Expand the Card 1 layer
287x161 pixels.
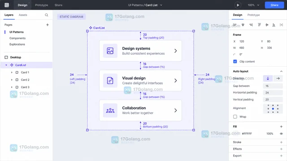12,72
